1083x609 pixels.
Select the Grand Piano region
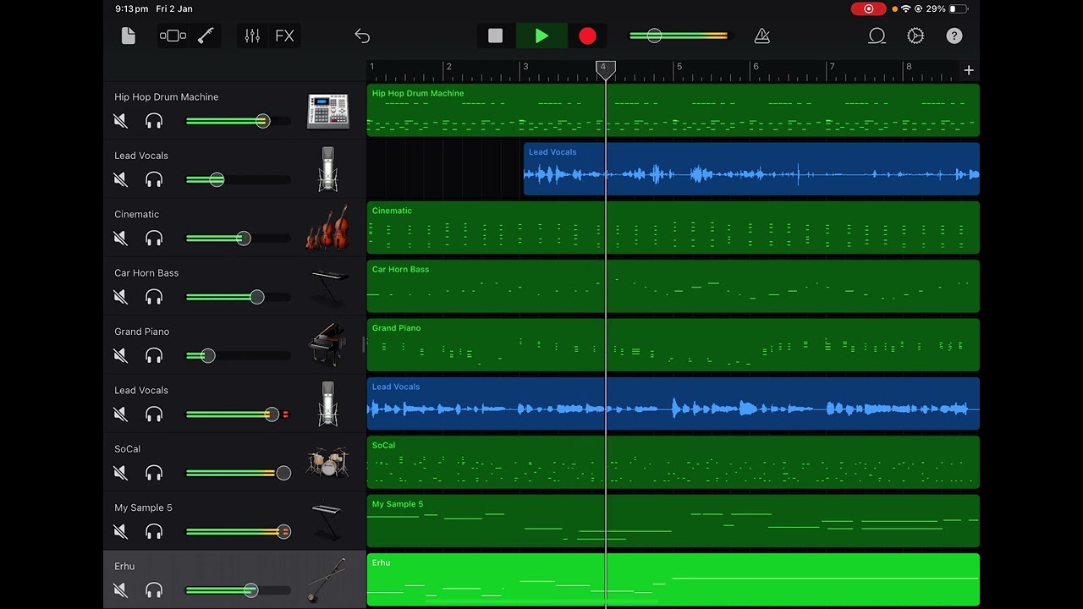click(673, 345)
